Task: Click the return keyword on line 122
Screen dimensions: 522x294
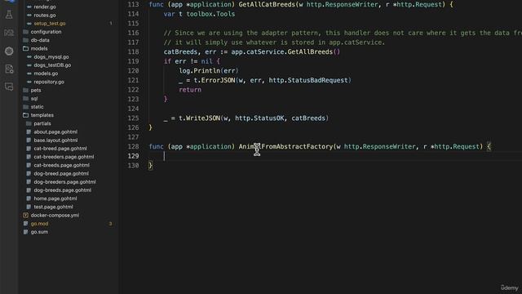Action: pyautogui.click(x=190, y=90)
